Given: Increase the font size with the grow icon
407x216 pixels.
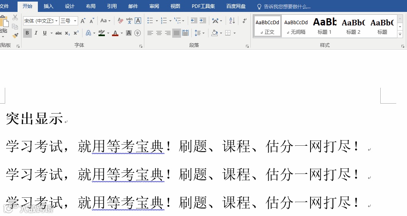Looking at the screenshot, I should click(x=83, y=21).
